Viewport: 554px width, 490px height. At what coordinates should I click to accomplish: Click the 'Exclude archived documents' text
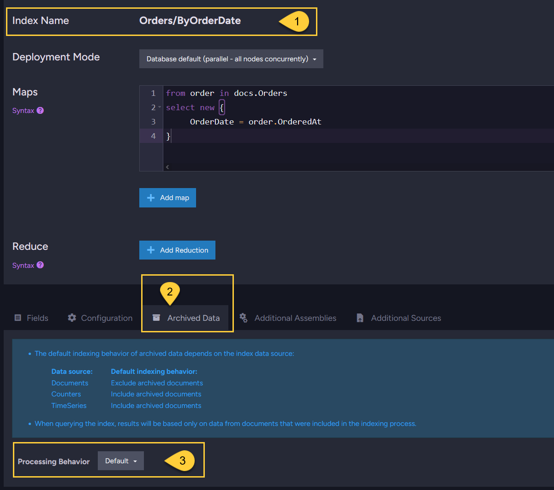pos(157,383)
